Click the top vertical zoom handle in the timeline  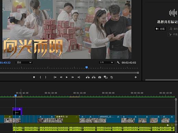[x=176, y=99]
